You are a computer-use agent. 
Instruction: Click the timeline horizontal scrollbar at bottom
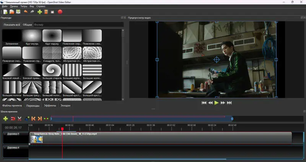[x=127, y=159]
